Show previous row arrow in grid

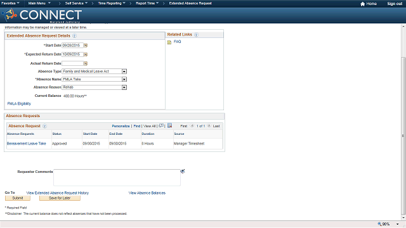coord(192,125)
